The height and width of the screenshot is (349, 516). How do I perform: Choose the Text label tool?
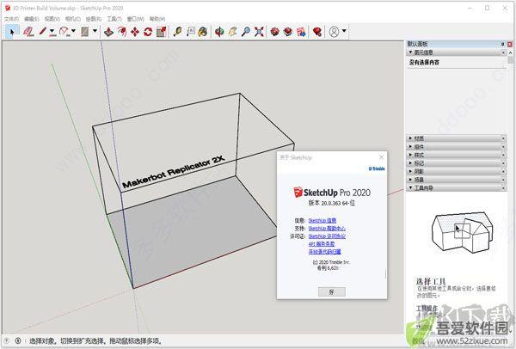click(191, 32)
